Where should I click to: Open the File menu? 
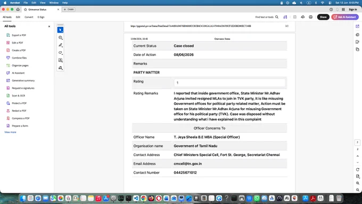tap(26, 3)
